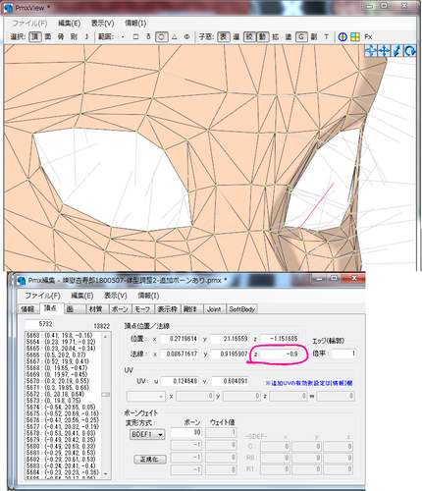The width and height of the screenshot is (422, 491).
Task: Open the BDEF1 deform type dropdown
Action: point(147,434)
